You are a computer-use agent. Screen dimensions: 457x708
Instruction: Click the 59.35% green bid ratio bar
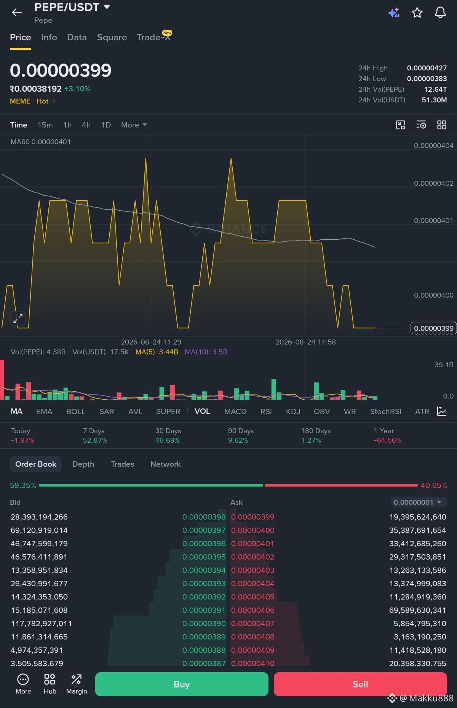click(x=151, y=485)
